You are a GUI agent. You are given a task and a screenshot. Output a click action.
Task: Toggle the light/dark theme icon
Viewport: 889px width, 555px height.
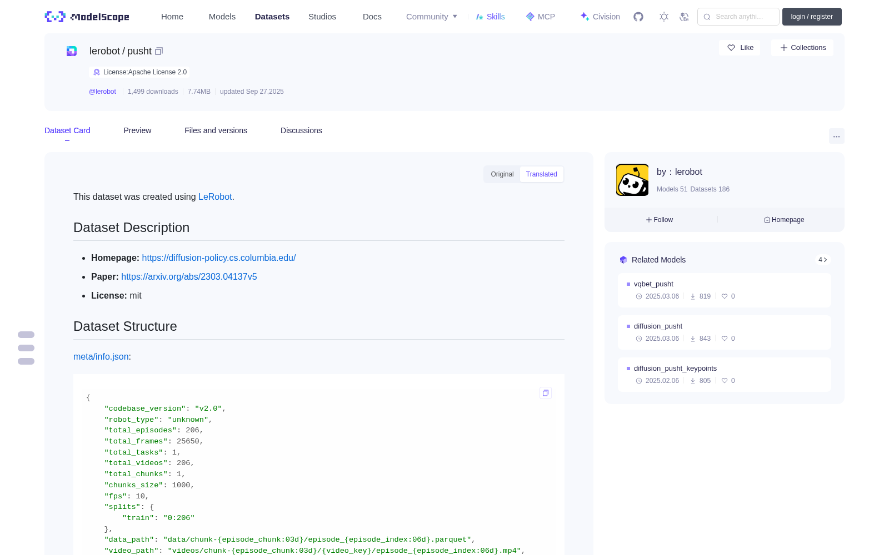(664, 17)
